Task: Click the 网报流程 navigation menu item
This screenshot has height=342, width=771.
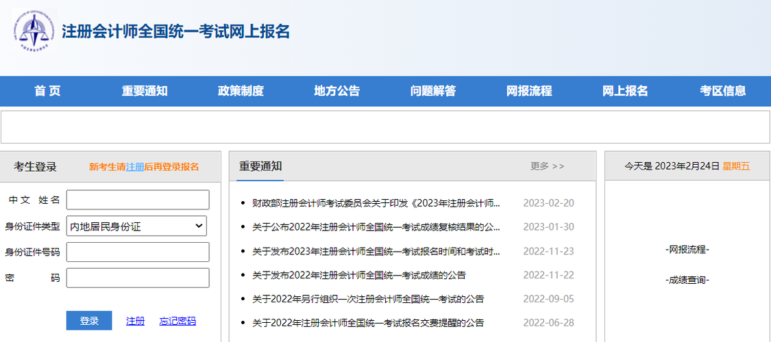Action: click(x=529, y=91)
